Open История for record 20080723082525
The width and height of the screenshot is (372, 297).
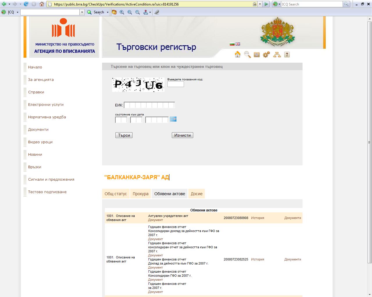258,259
